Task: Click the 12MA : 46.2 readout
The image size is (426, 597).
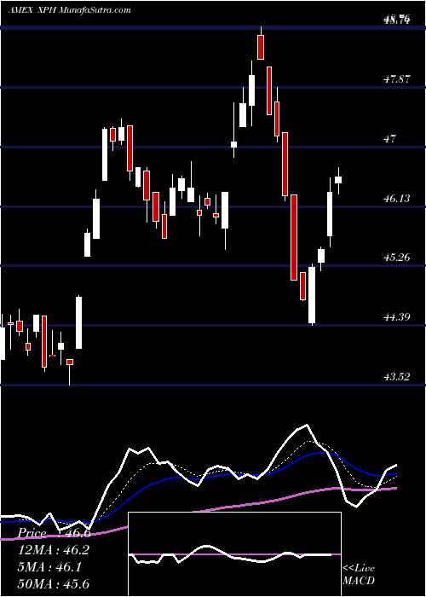Action: pyautogui.click(x=54, y=550)
